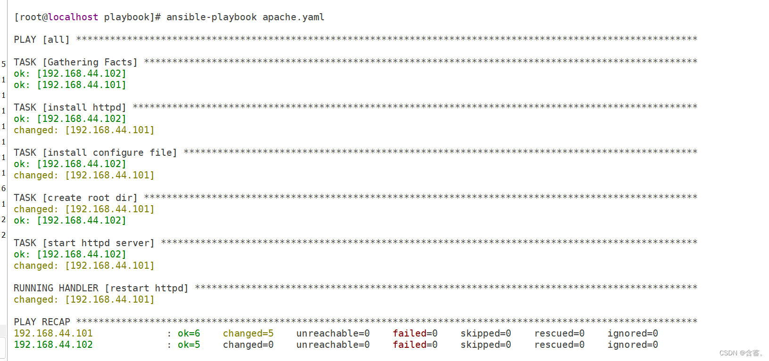Screen dimensions: 769x361
Task: Click 'changed=0' in the recap
Action: 248,345
